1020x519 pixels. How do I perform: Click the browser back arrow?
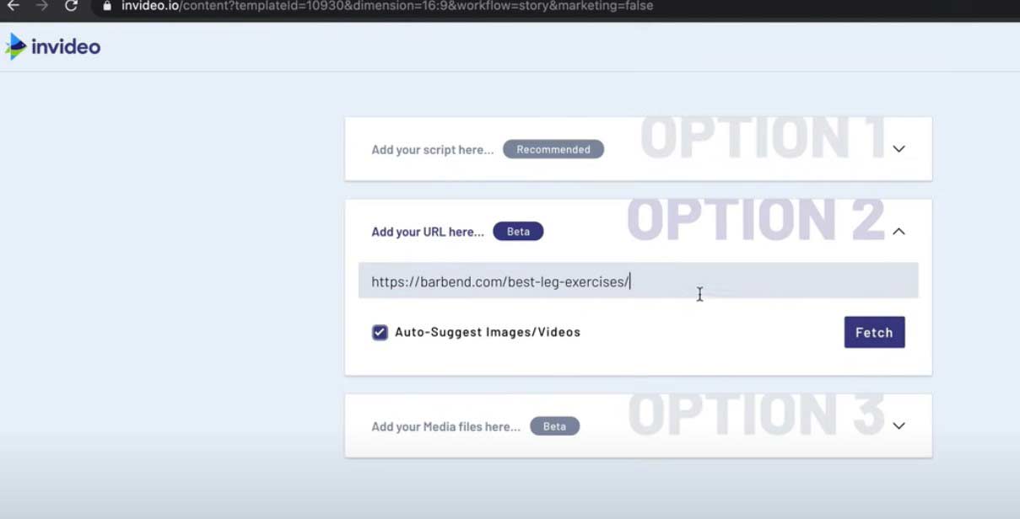13,6
